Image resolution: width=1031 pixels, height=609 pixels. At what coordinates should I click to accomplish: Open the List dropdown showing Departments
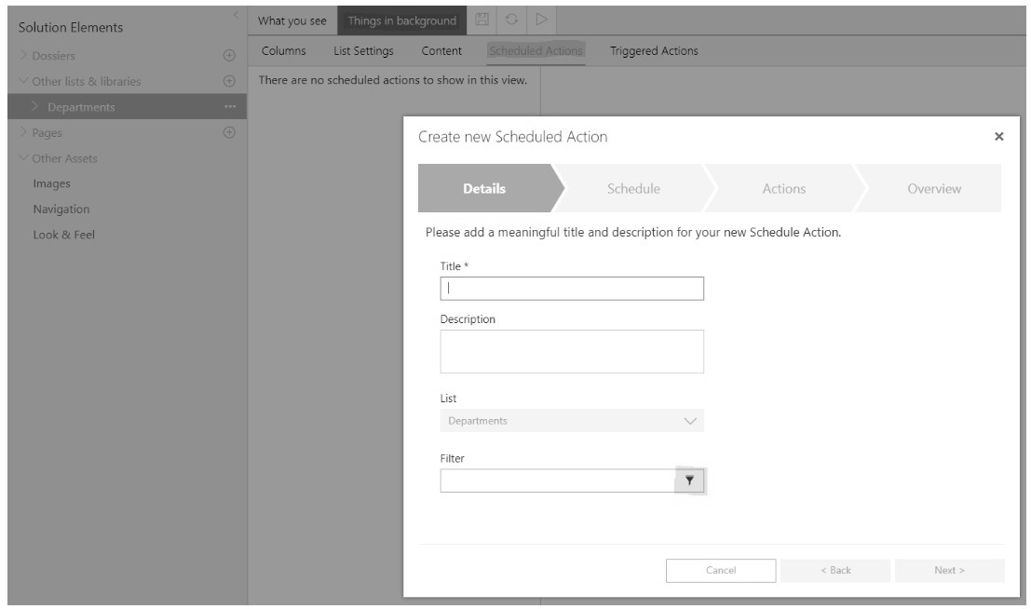pos(572,421)
